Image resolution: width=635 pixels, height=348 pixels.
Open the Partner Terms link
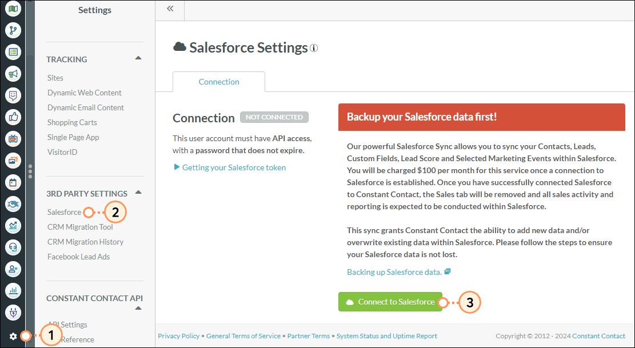point(309,336)
